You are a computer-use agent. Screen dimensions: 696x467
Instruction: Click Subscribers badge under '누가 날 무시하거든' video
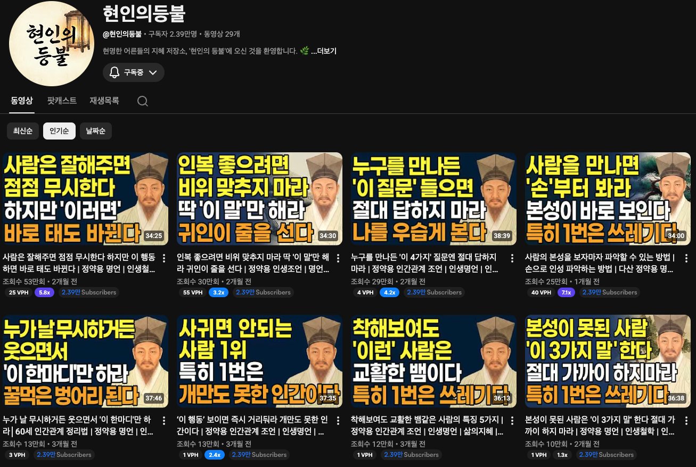click(x=63, y=455)
